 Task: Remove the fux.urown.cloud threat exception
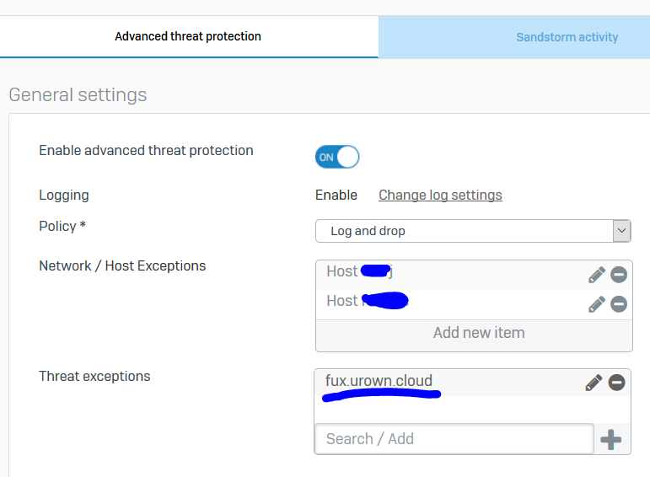(617, 383)
